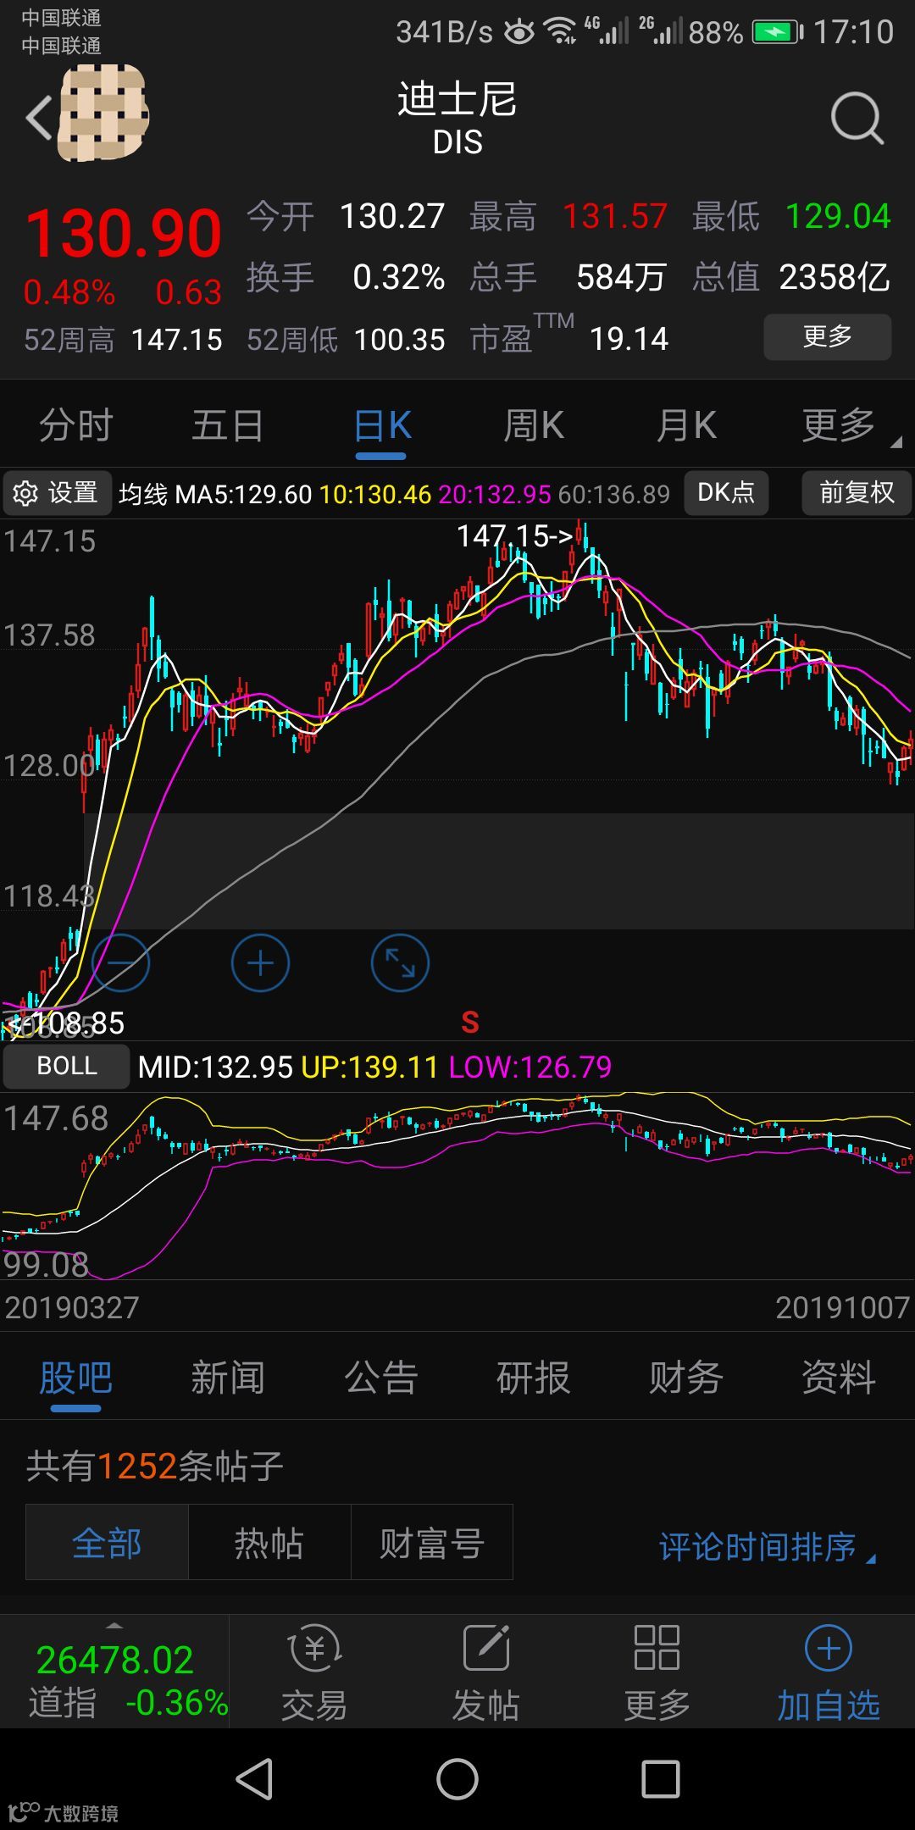
Task: Select the 财富号 posts filter
Action: point(432,1543)
